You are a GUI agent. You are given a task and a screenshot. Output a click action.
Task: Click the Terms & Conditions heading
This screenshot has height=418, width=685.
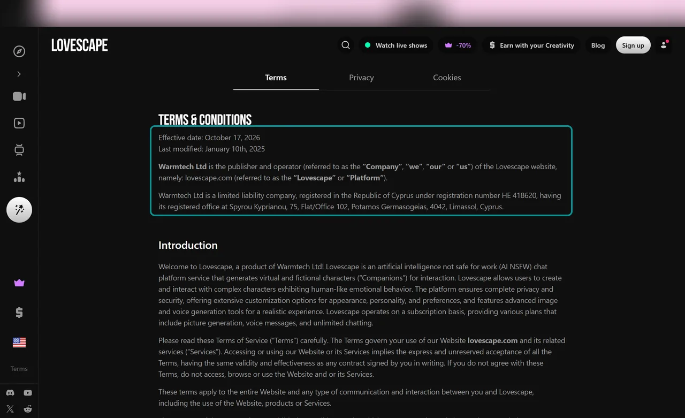point(205,119)
